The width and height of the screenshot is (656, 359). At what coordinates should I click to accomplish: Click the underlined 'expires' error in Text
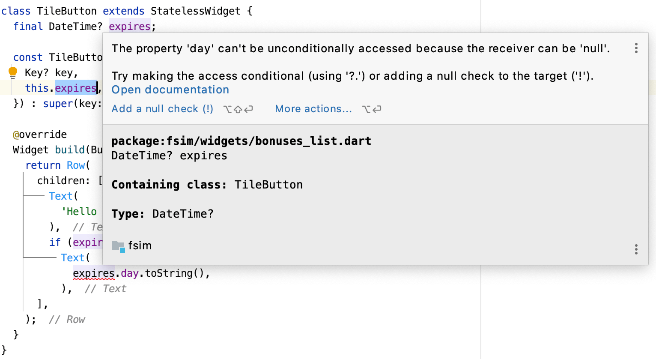(x=93, y=273)
